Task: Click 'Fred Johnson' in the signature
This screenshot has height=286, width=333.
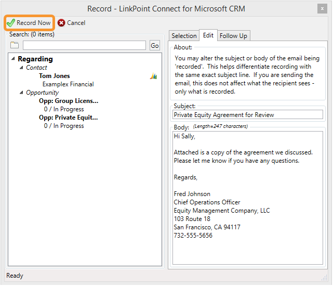Action: pyautogui.click(x=192, y=194)
